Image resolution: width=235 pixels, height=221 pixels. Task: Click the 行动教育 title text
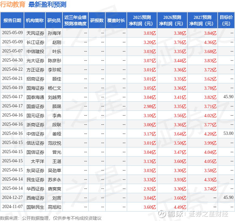coord(13,4)
